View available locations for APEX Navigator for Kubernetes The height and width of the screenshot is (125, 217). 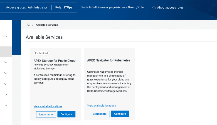(102, 106)
